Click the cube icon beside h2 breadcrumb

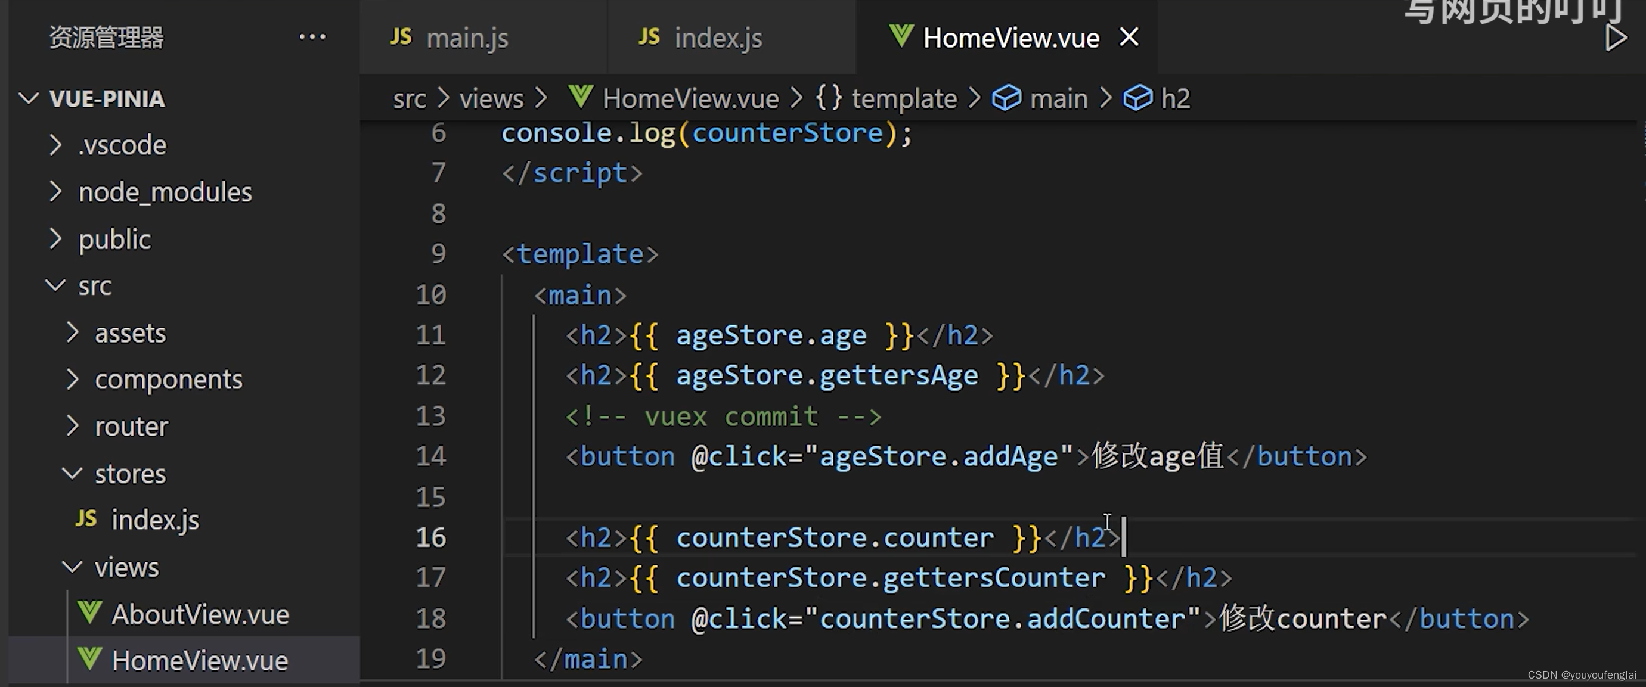[x=1137, y=98]
